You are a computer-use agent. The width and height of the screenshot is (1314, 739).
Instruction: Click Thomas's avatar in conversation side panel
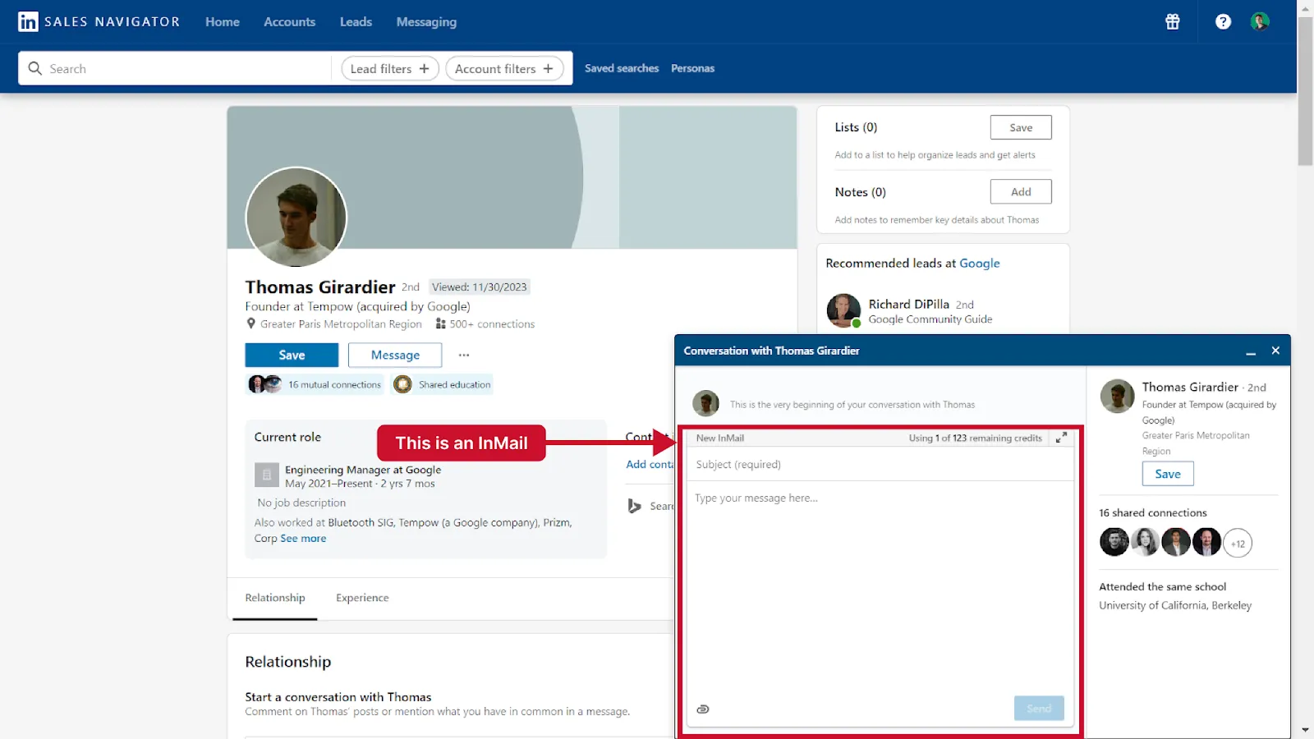1117,396
